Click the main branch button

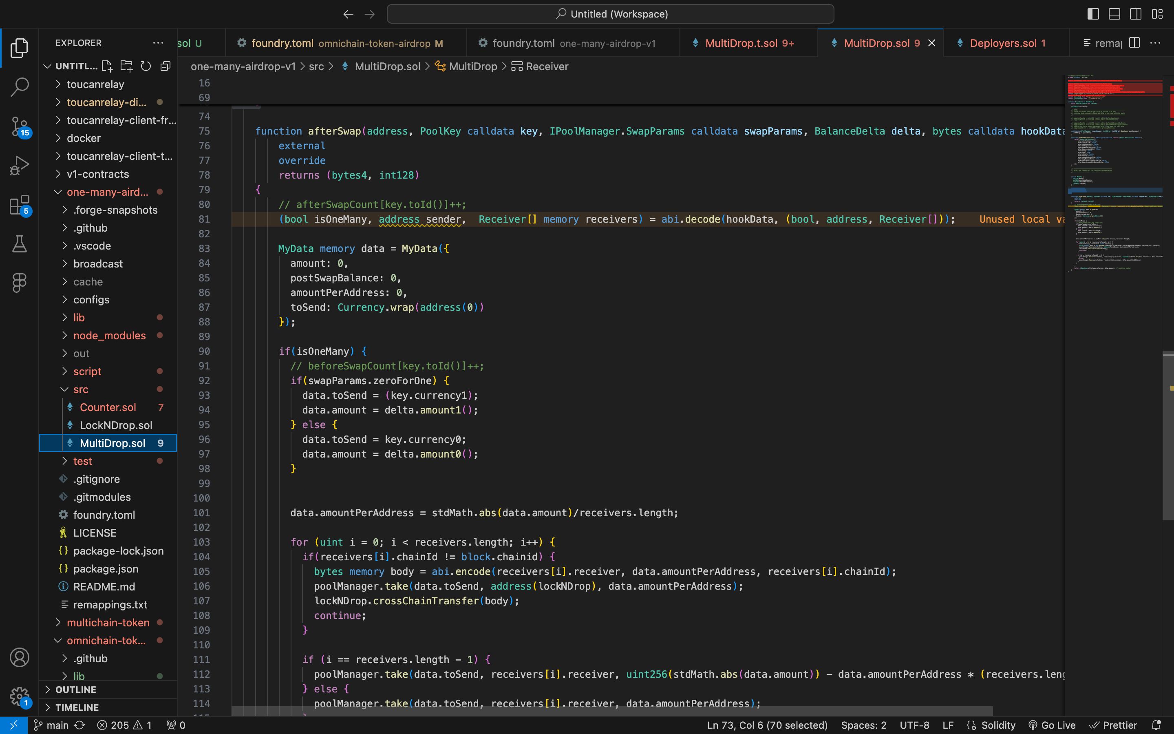point(51,725)
